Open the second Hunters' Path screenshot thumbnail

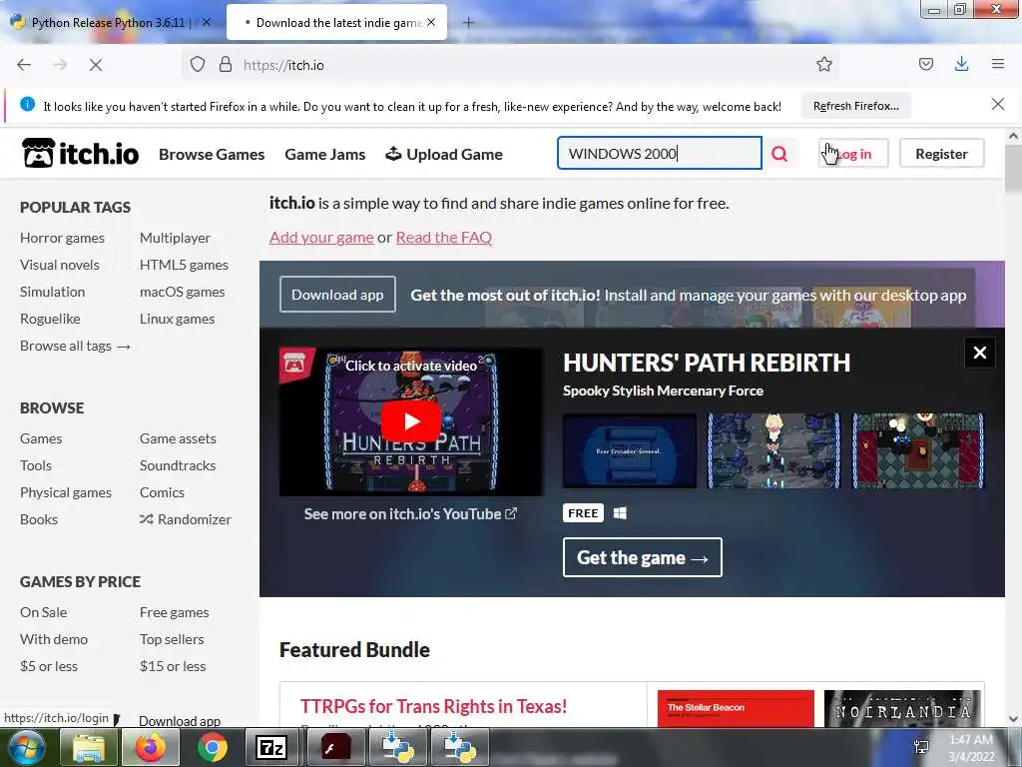coord(773,450)
